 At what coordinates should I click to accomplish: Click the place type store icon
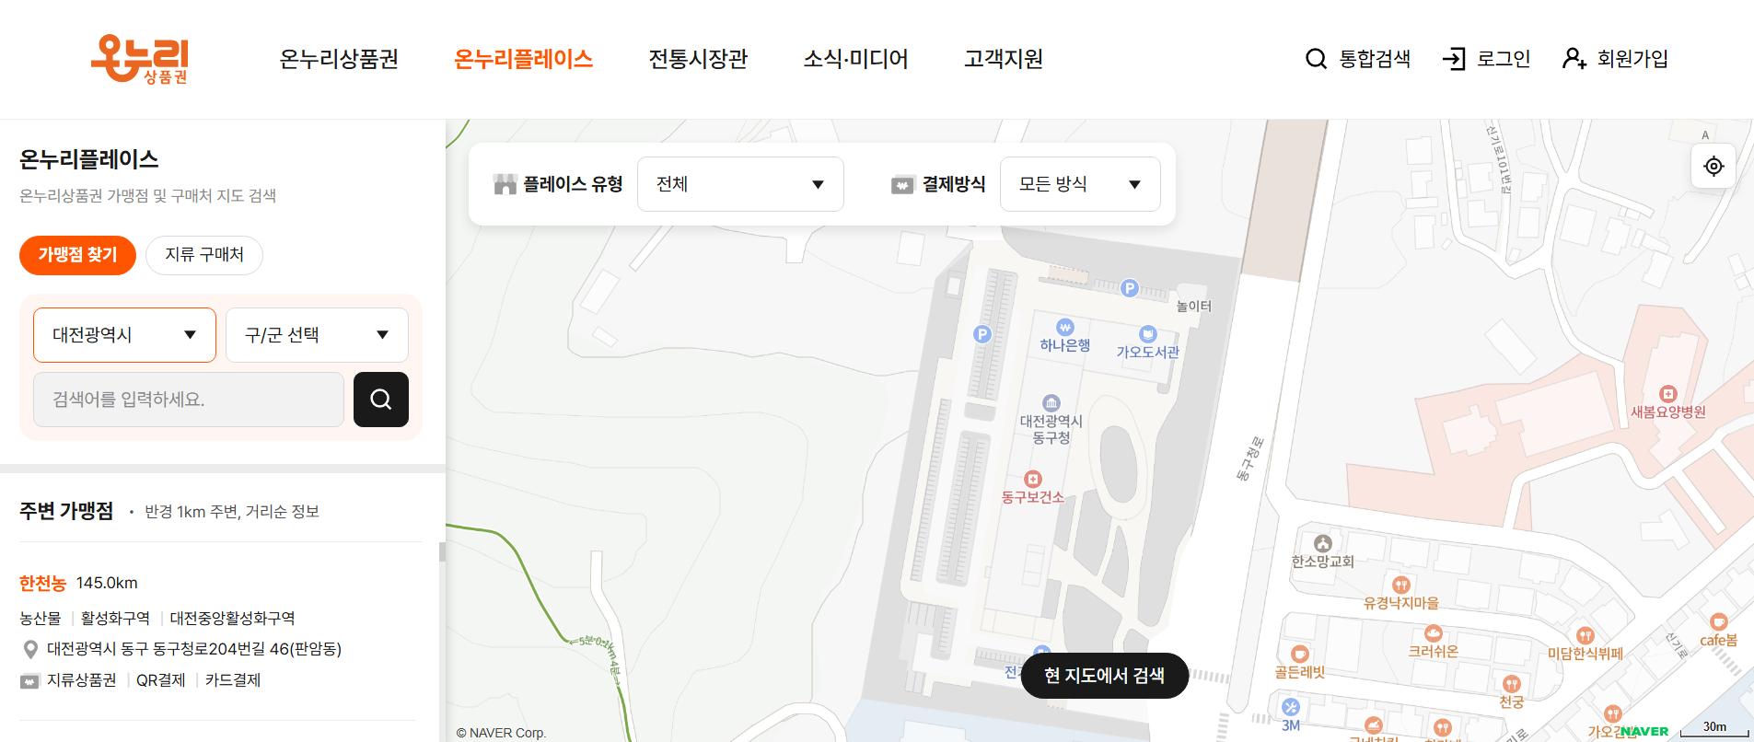[505, 184]
